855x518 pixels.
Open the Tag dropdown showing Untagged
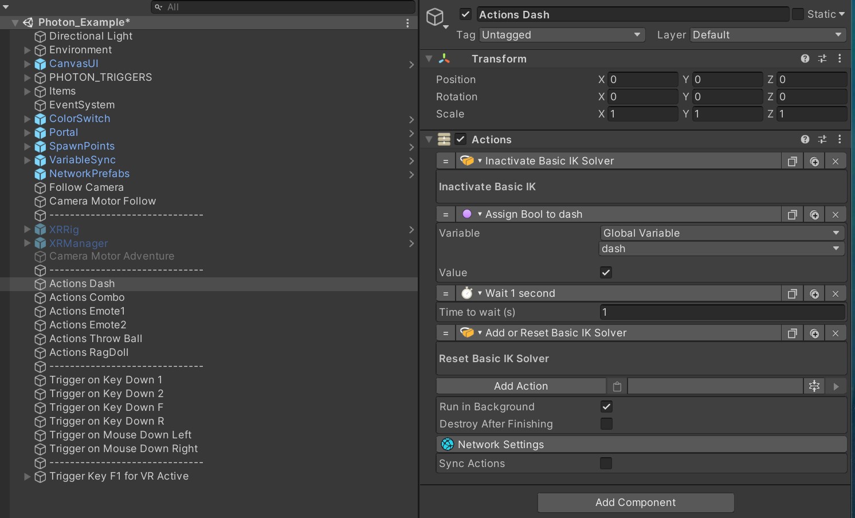pyautogui.click(x=562, y=35)
